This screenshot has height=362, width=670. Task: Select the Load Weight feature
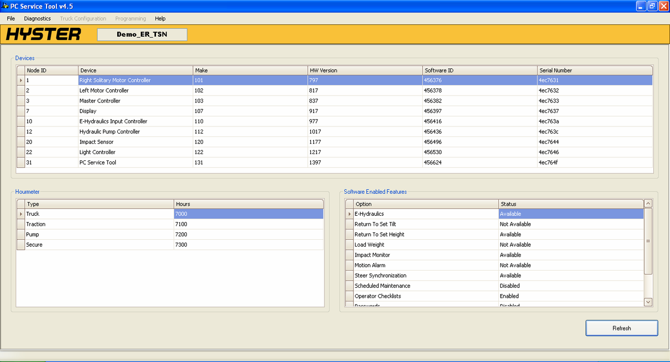point(494,244)
